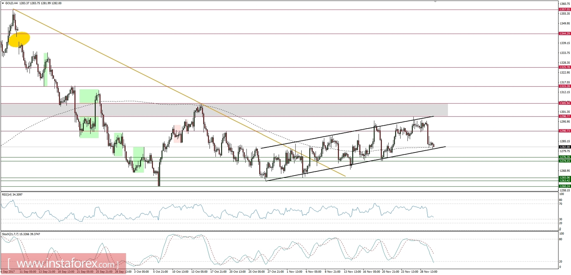Click the current price 1282.00 label
The height and width of the screenshot is (275, 571).
[565, 147]
